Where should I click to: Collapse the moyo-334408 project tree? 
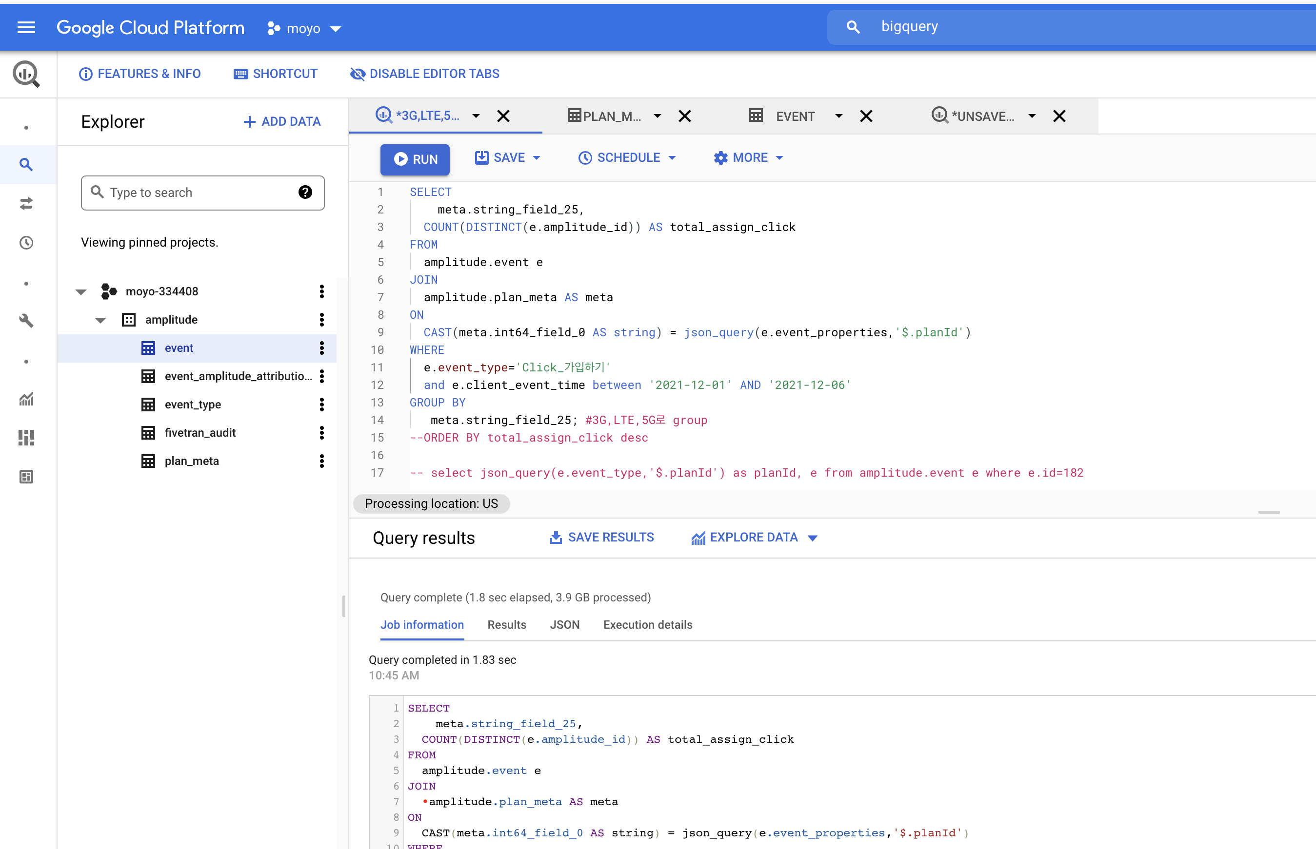[81, 291]
